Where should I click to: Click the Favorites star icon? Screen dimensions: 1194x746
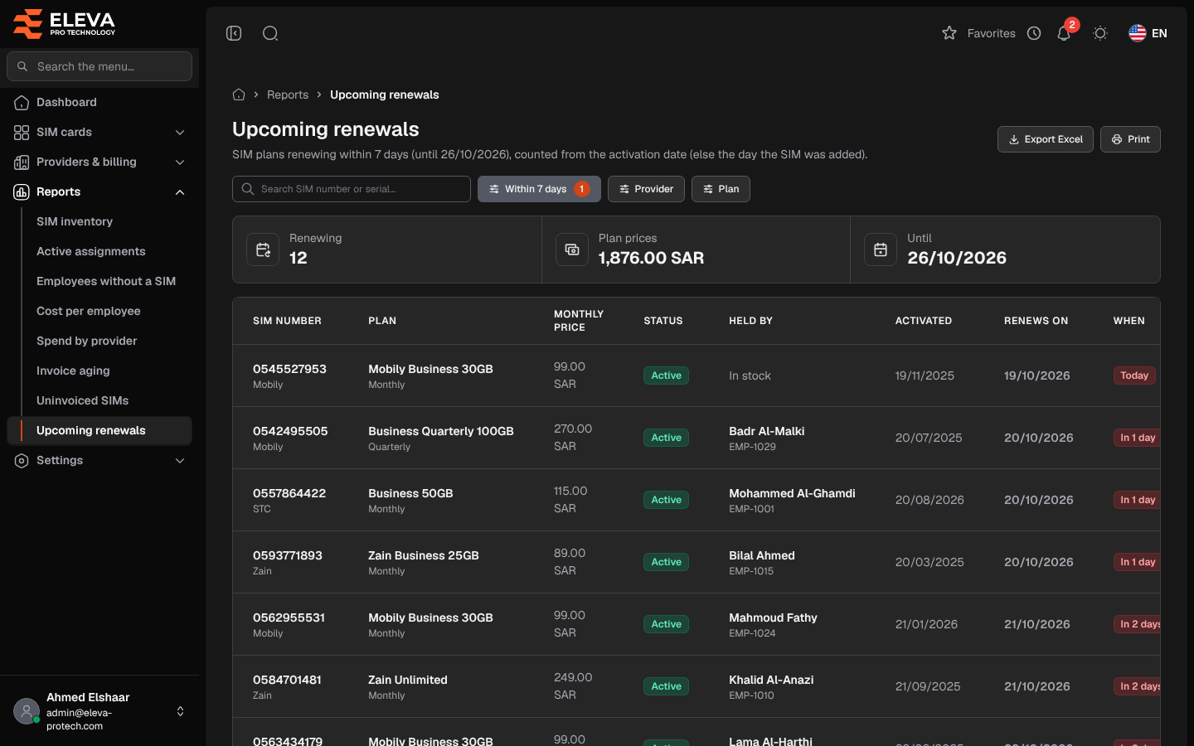[x=949, y=33]
